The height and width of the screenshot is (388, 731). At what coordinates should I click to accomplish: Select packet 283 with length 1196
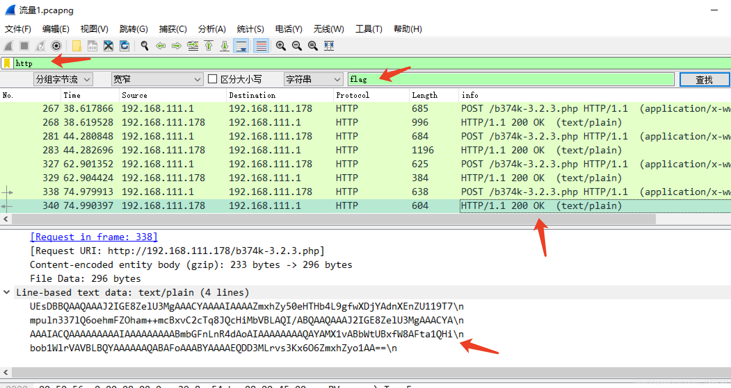pyautogui.click(x=365, y=150)
